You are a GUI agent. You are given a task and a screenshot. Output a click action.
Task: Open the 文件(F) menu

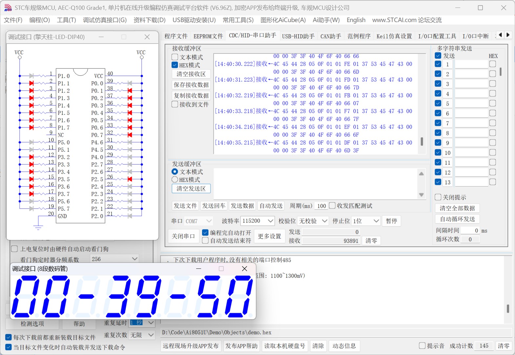13,20
